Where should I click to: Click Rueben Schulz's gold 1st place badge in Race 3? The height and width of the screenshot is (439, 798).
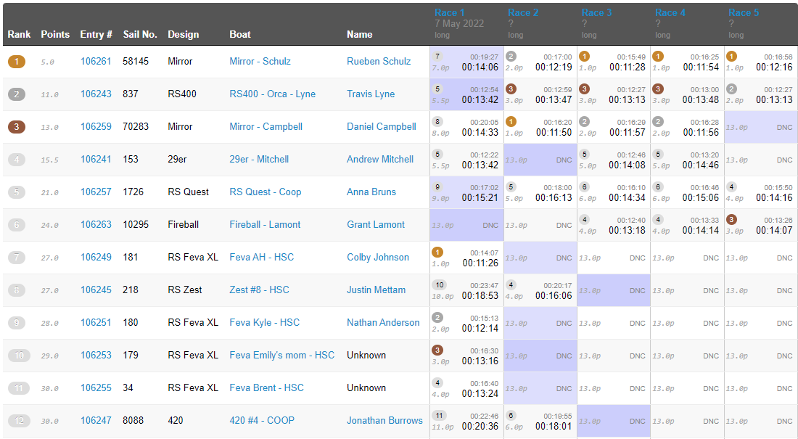click(x=584, y=56)
